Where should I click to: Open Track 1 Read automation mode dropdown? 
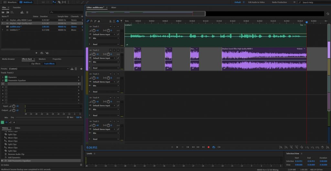105,44
